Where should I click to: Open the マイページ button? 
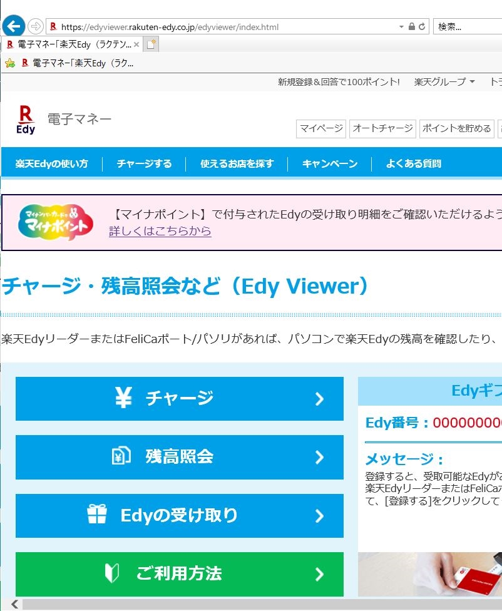point(321,128)
